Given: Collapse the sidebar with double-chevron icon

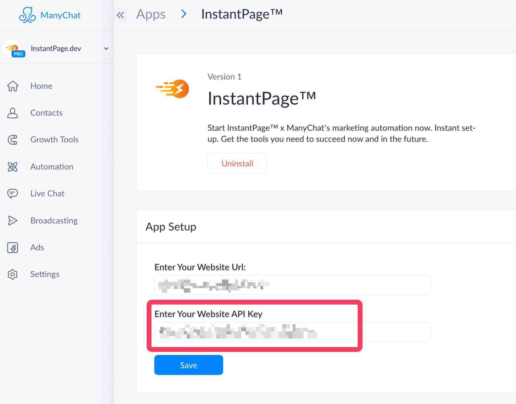Looking at the screenshot, I should (120, 15).
